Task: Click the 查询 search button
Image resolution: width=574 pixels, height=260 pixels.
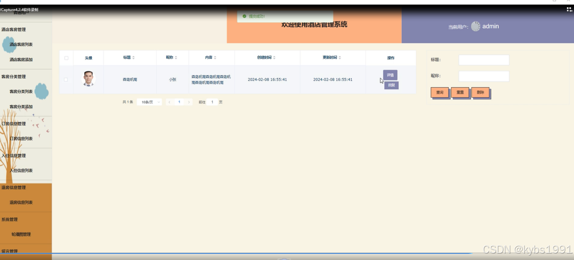Action: coord(439,92)
